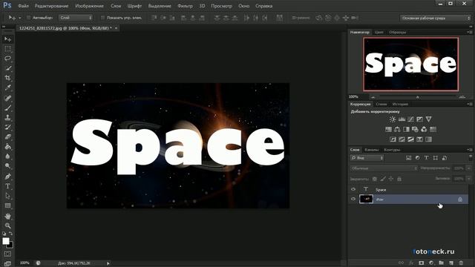This screenshot has height=267, width=475.
Task: Open the opacity slider dropdown arrow
Action: (469, 168)
